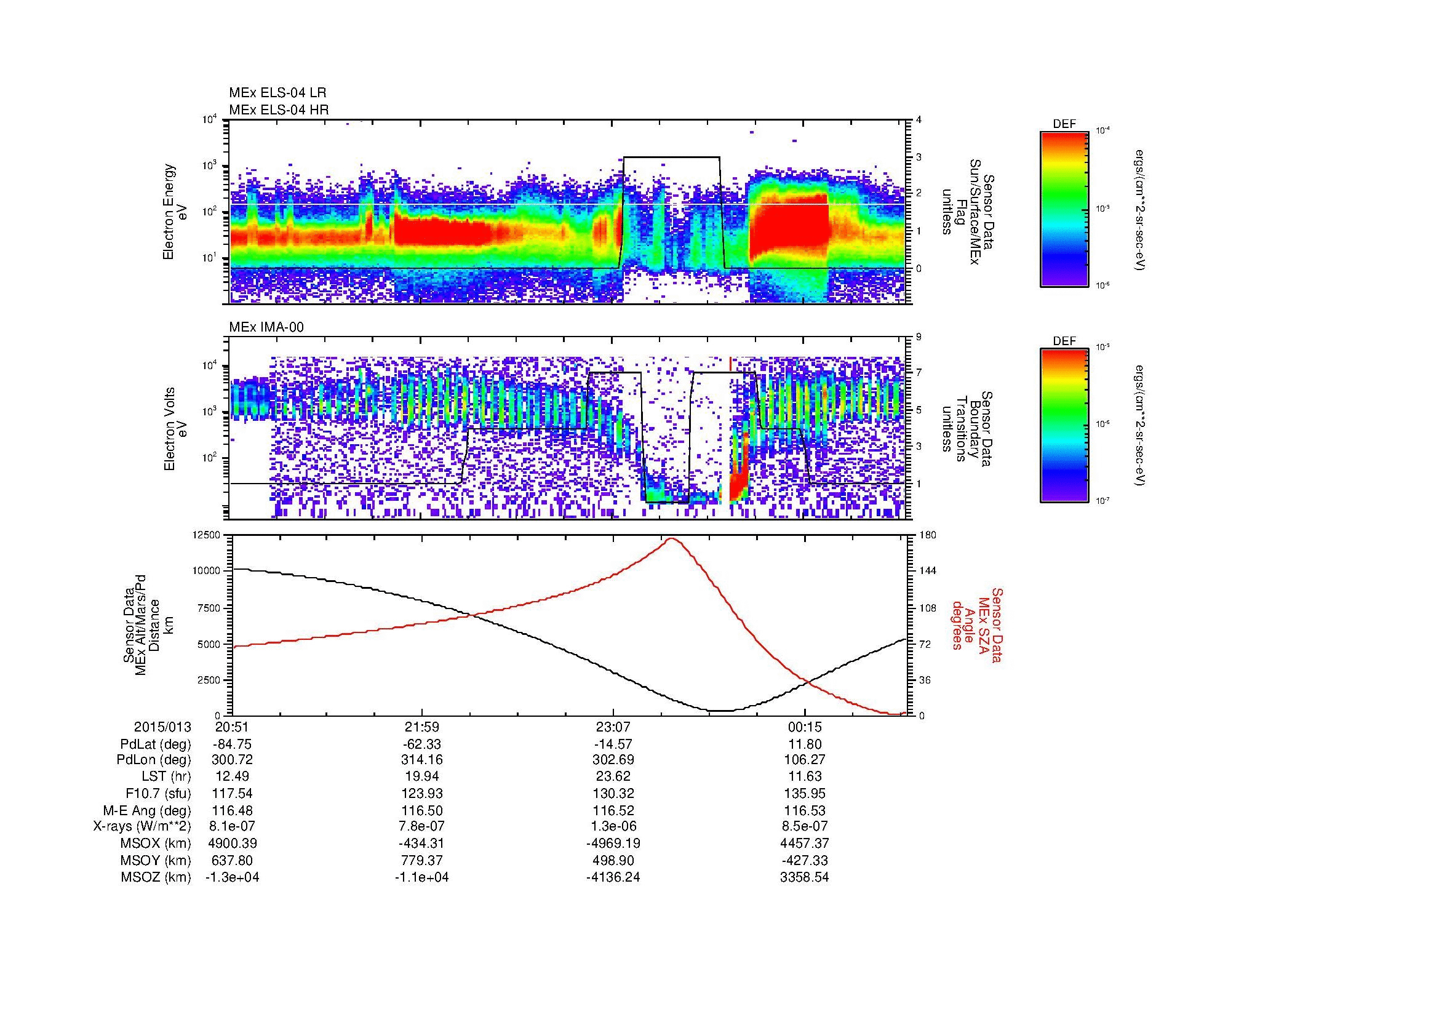Viewport: 1439px width, 1017px height.
Task: Click the '12500' altitude axis tick
Action: click(207, 535)
